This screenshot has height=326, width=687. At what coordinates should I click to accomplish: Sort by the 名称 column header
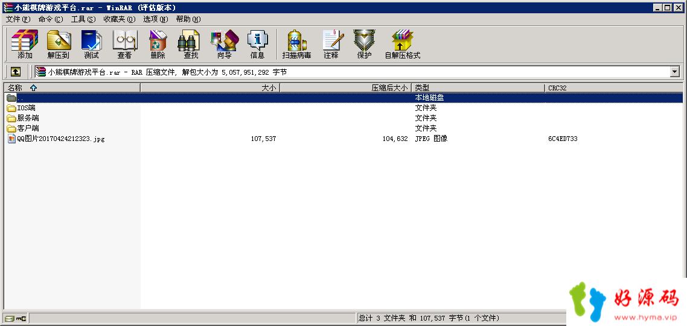(72, 88)
